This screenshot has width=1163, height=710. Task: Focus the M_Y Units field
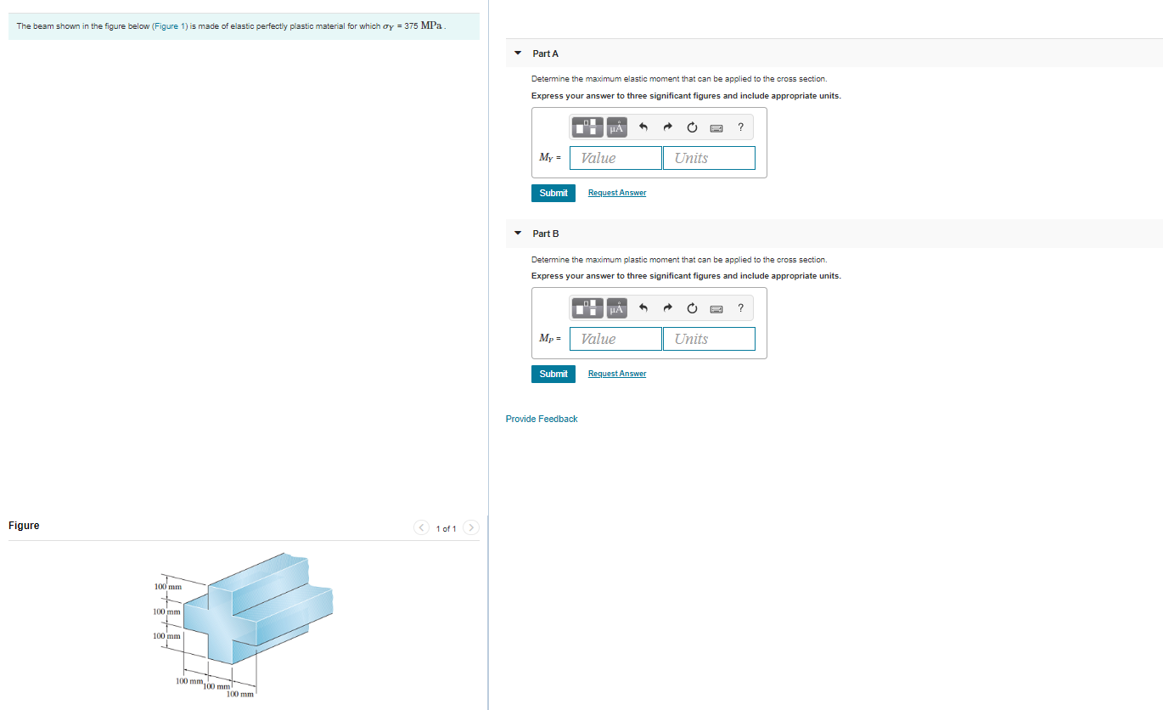pyautogui.click(x=709, y=158)
